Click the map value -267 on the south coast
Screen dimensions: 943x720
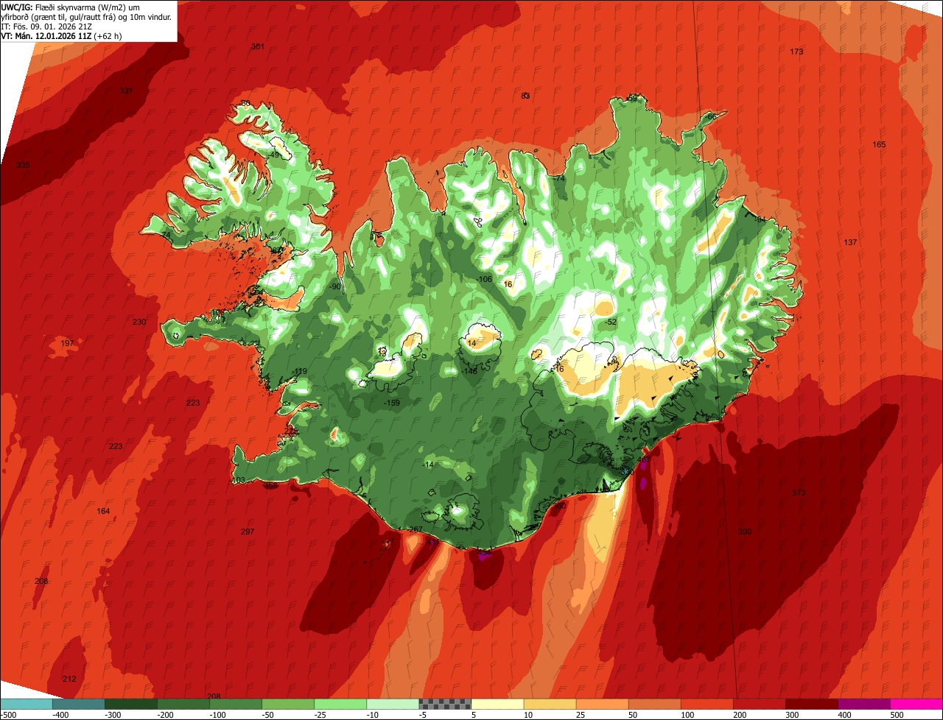coord(415,529)
